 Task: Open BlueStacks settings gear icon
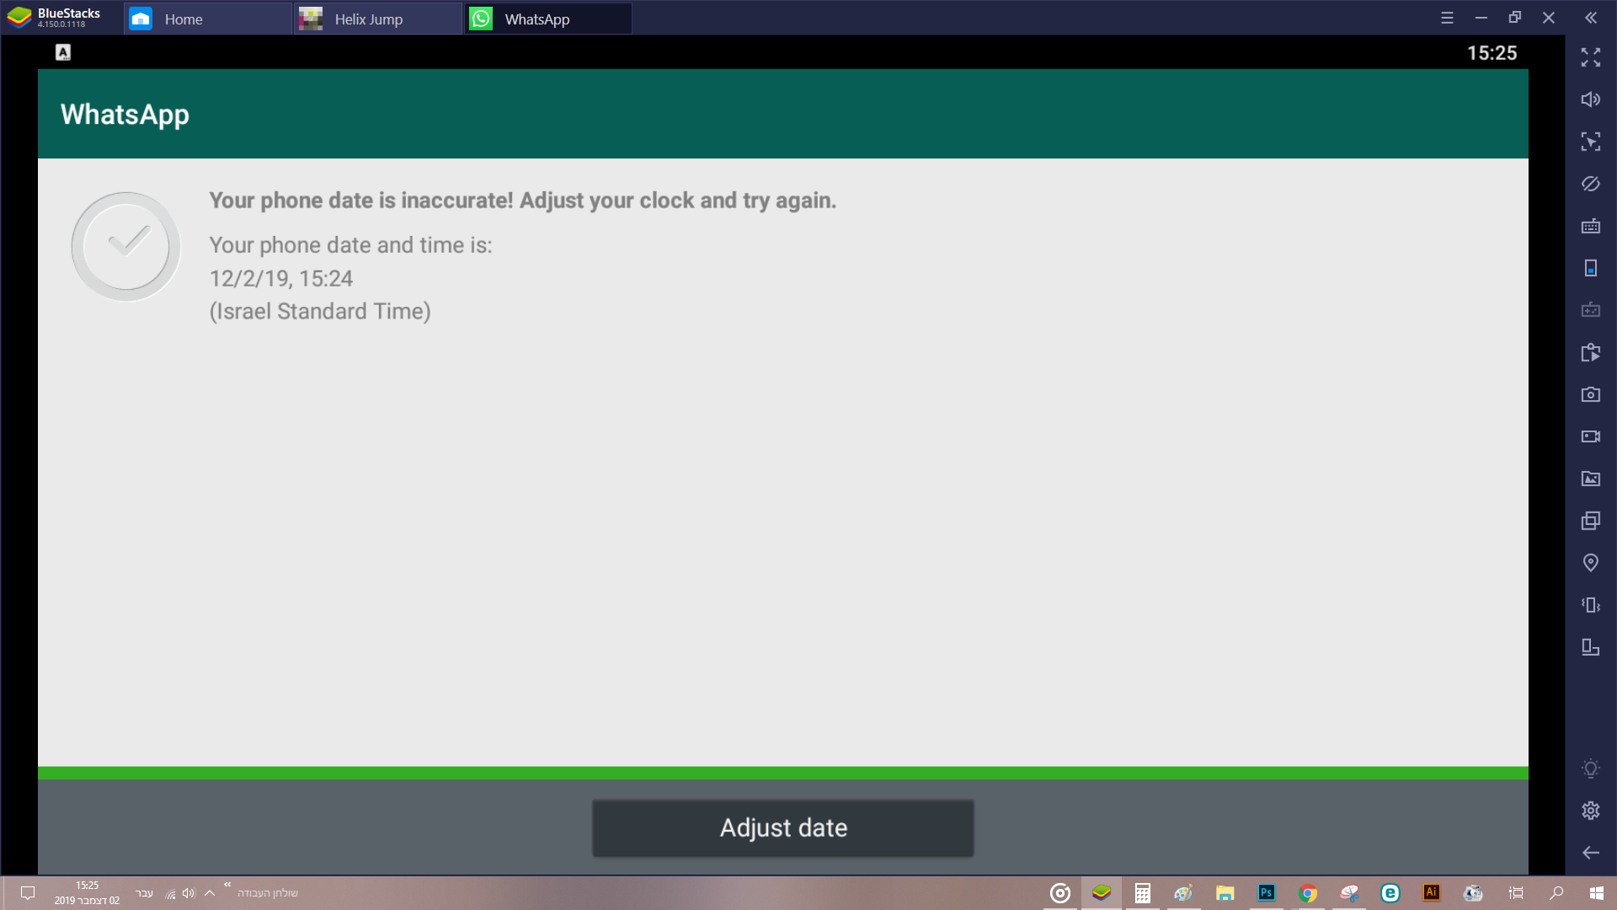click(x=1590, y=811)
